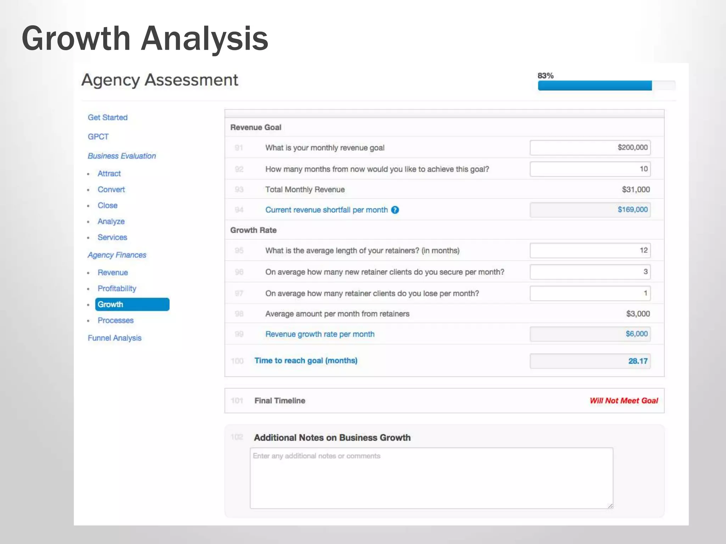Click the revenue growth rate $6,000 field

point(590,334)
